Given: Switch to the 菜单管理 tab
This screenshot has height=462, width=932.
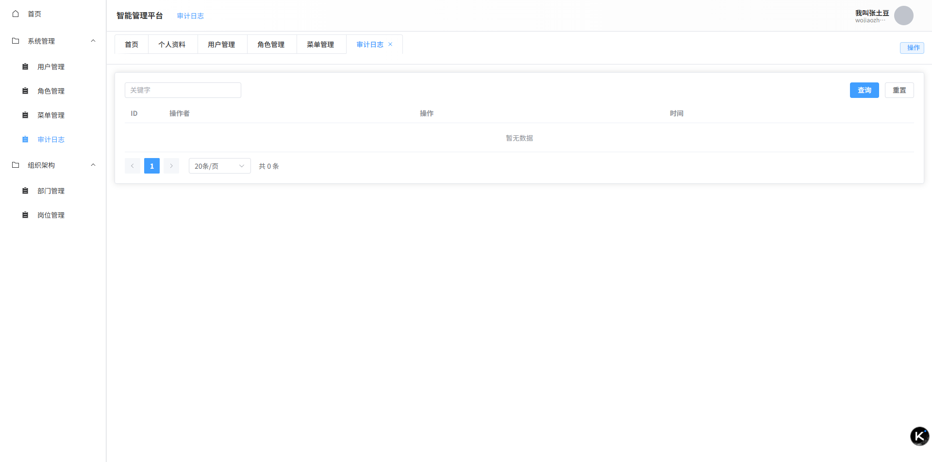Looking at the screenshot, I should (x=321, y=44).
